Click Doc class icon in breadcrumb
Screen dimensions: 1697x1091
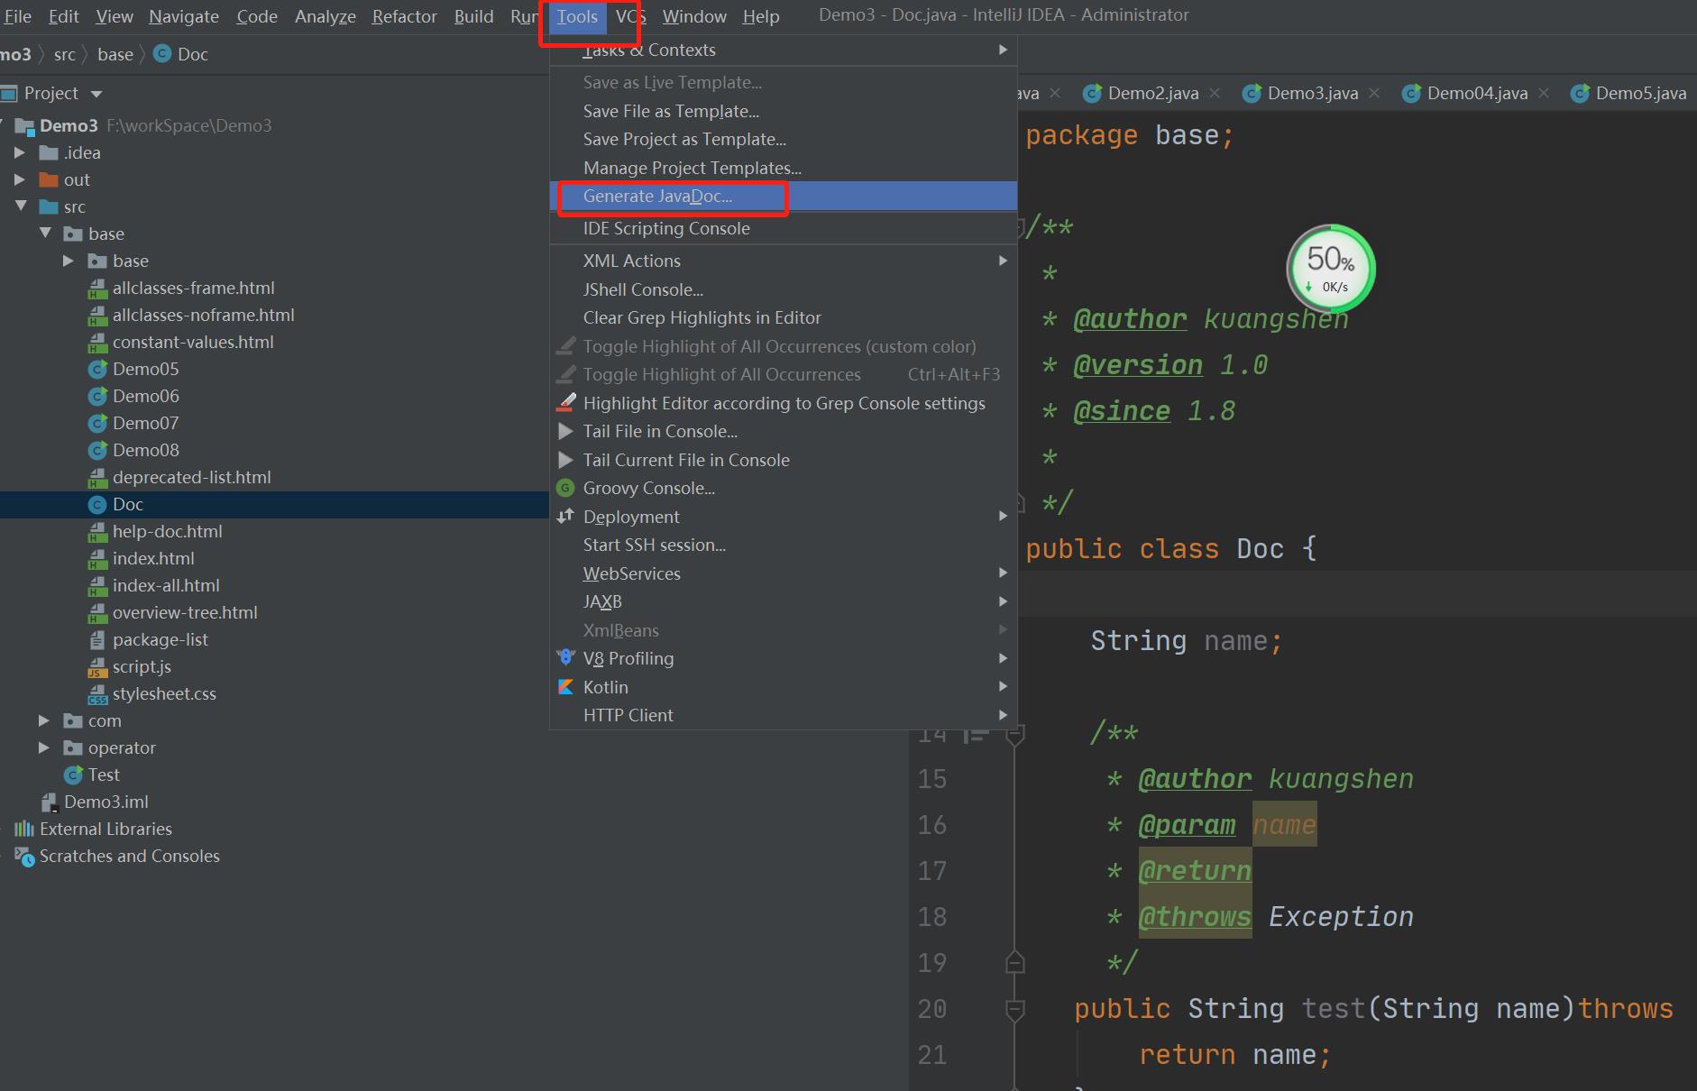click(x=162, y=54)
